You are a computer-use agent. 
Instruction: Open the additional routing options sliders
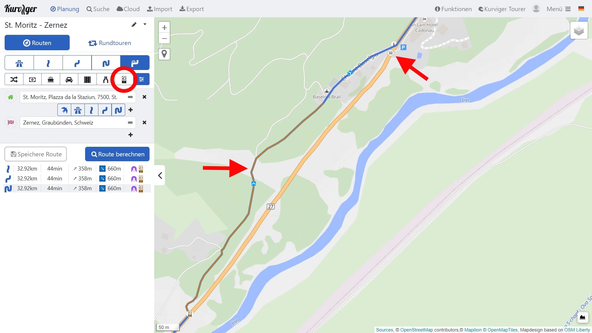pos(141,80)
